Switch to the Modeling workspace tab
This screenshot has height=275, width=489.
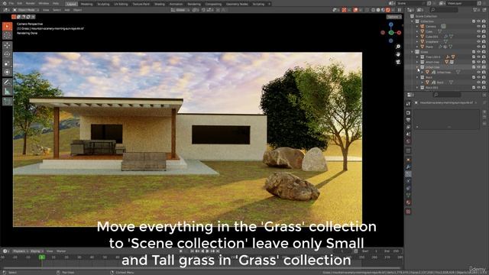click(86, 4)
